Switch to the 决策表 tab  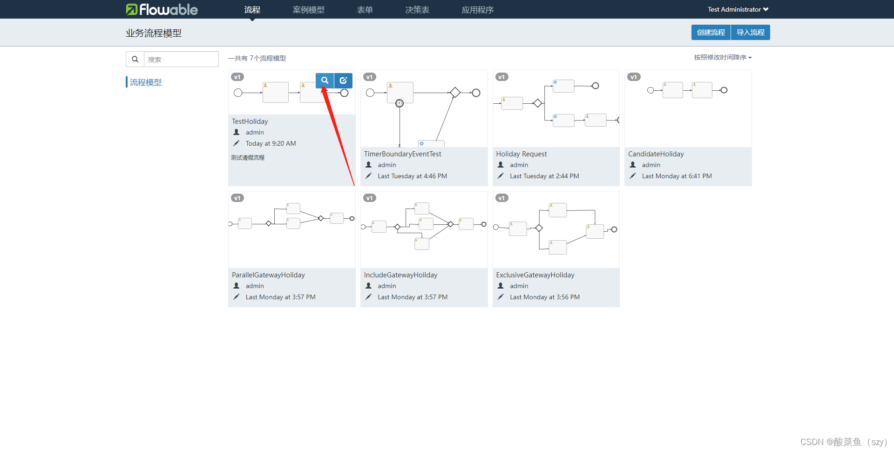(x=417, y=9)
